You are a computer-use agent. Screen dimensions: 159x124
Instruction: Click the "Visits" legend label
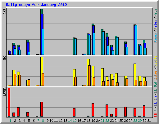tap(156, 61)
